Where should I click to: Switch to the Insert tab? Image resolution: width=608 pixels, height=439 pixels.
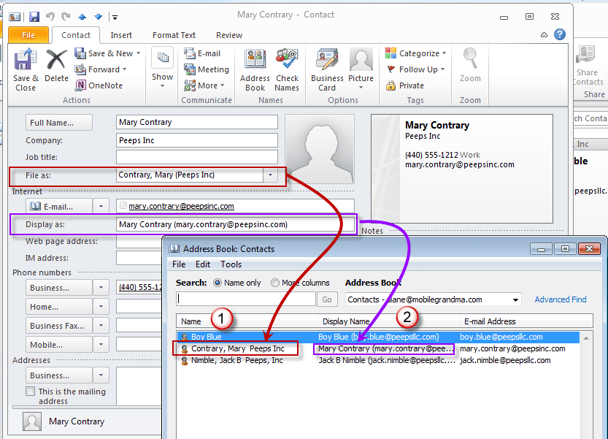pyautogui.click(x=121, y=35)
